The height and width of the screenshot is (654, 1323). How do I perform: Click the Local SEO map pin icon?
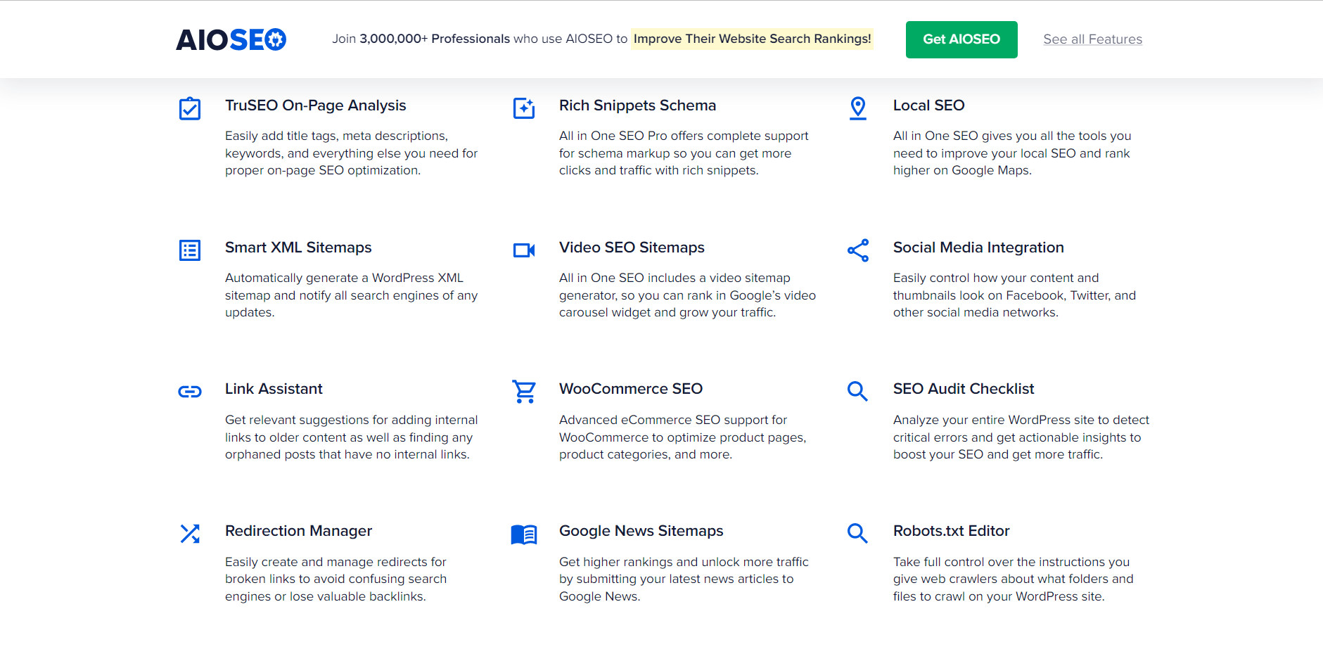click(858, 108)
